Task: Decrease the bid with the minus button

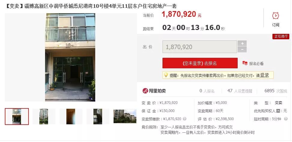Action: coord(242,49)
